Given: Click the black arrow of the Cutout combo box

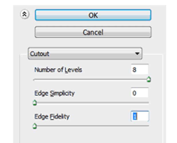Looking at the screenshot, I should tap(137, 53).
